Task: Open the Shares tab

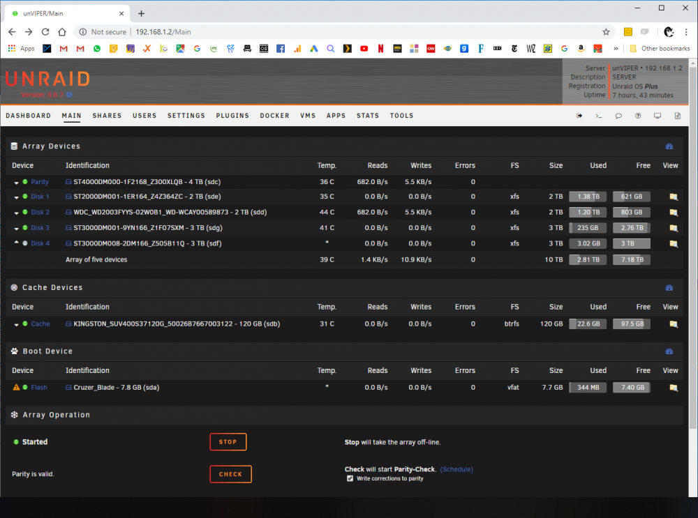Action: point(107,116)
